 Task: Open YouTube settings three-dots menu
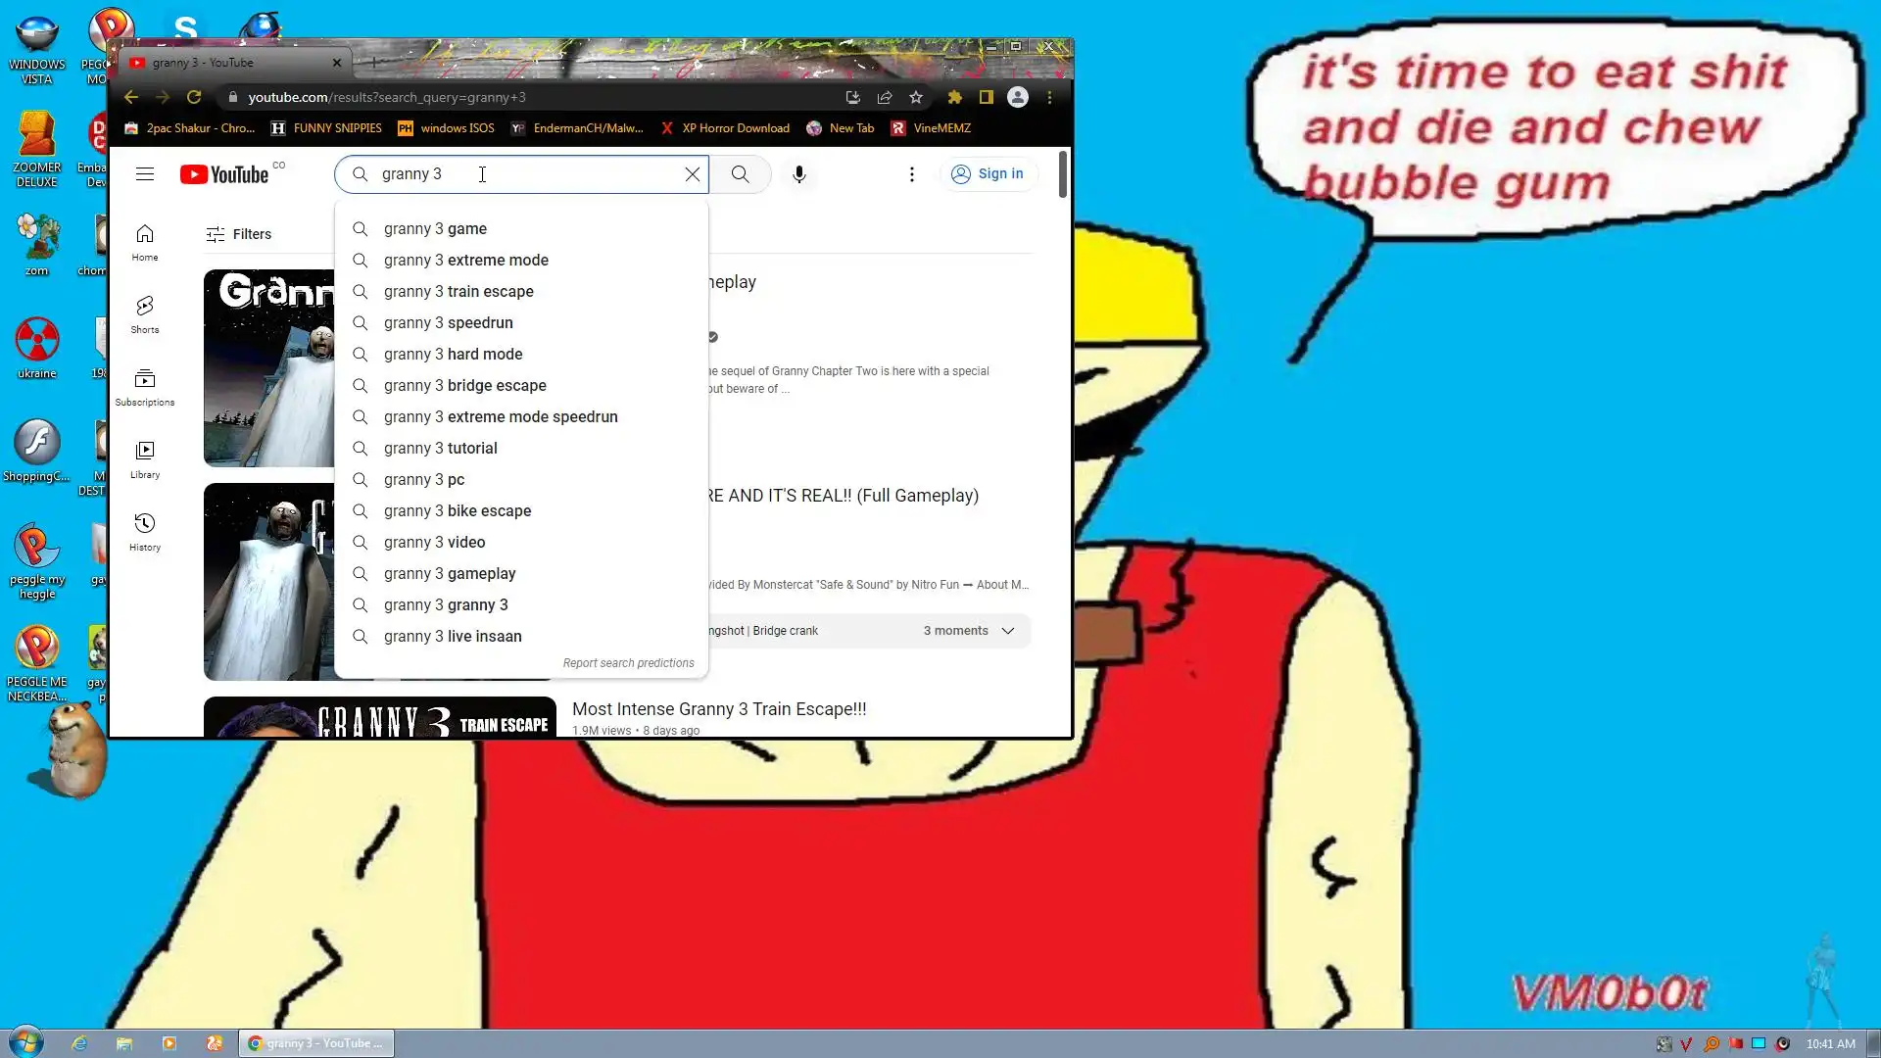click(x=911, y=174)
